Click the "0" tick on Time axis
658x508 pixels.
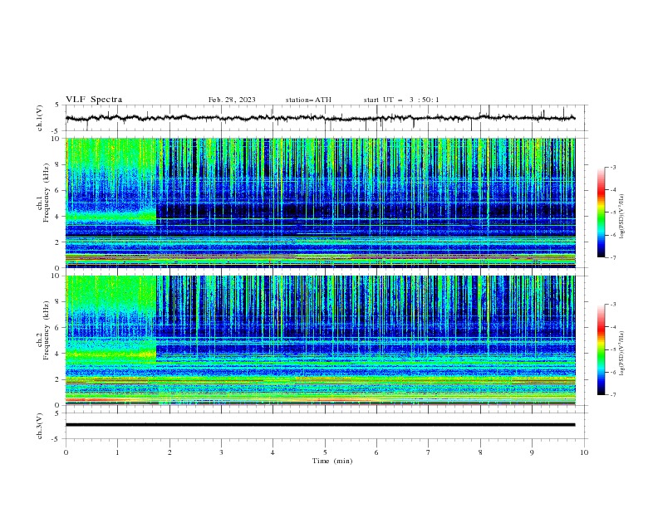(66, 452)
